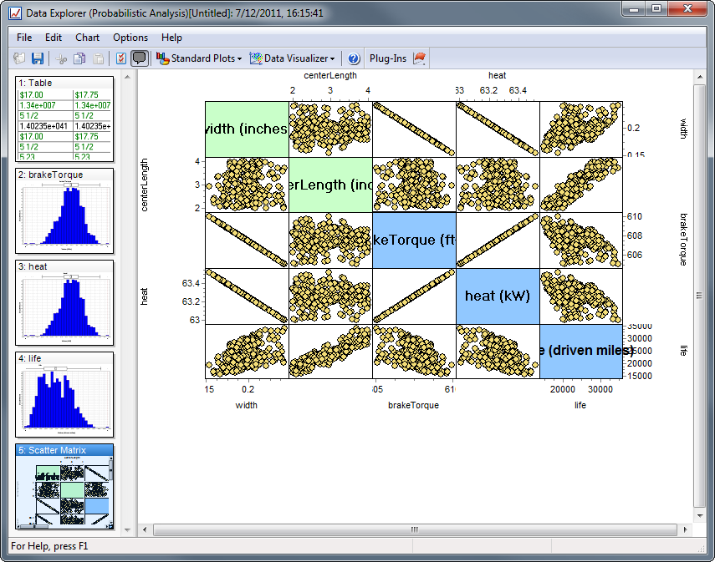Click the open file icon in toolbar

point(20,58)
